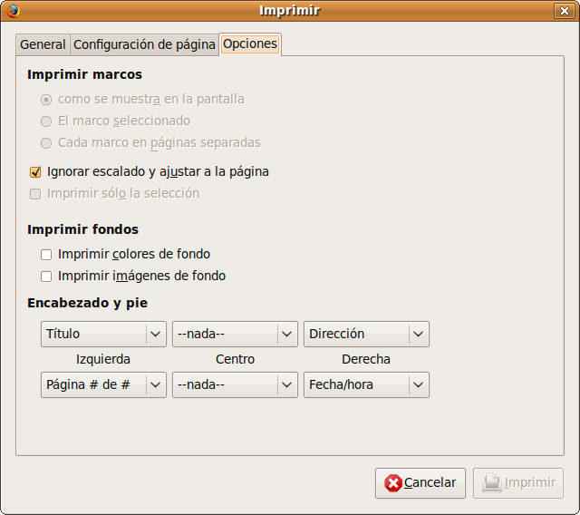Open the Configuración de página tab
This screenshot has height=515, width=580.
coord(144,44)
